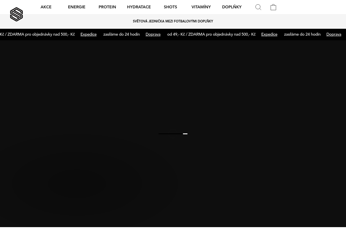
Task: Click the 'od 49,- Kč / ZDARMA' shipping text
Action: pyautogui.click(x=211, y=34)
